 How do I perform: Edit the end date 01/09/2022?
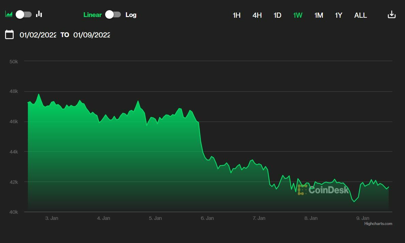[x=92, y=35]
